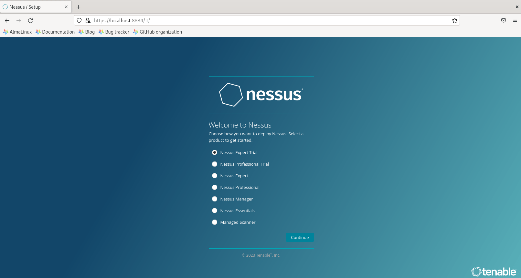Select the Managed Scanner option
This screenshot has width=521, height=278.
[215, 222]
